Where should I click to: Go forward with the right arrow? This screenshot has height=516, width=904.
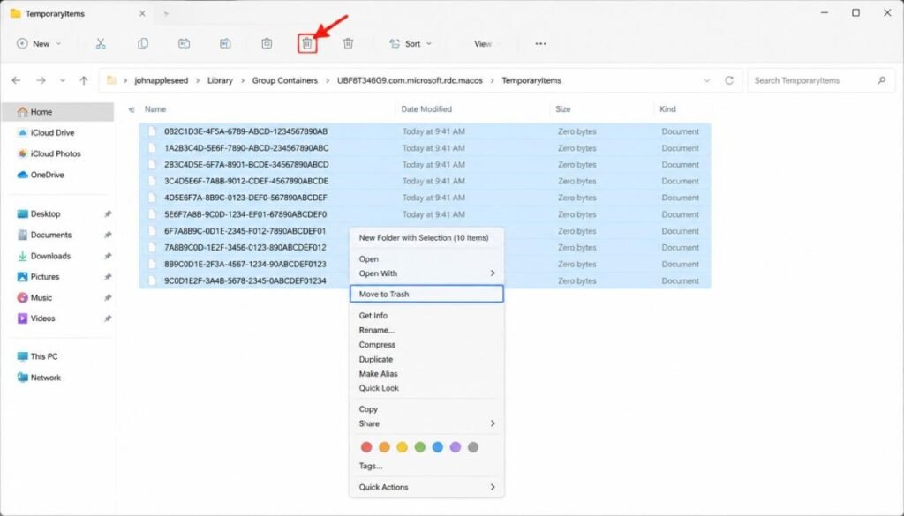tap(41, 80)
